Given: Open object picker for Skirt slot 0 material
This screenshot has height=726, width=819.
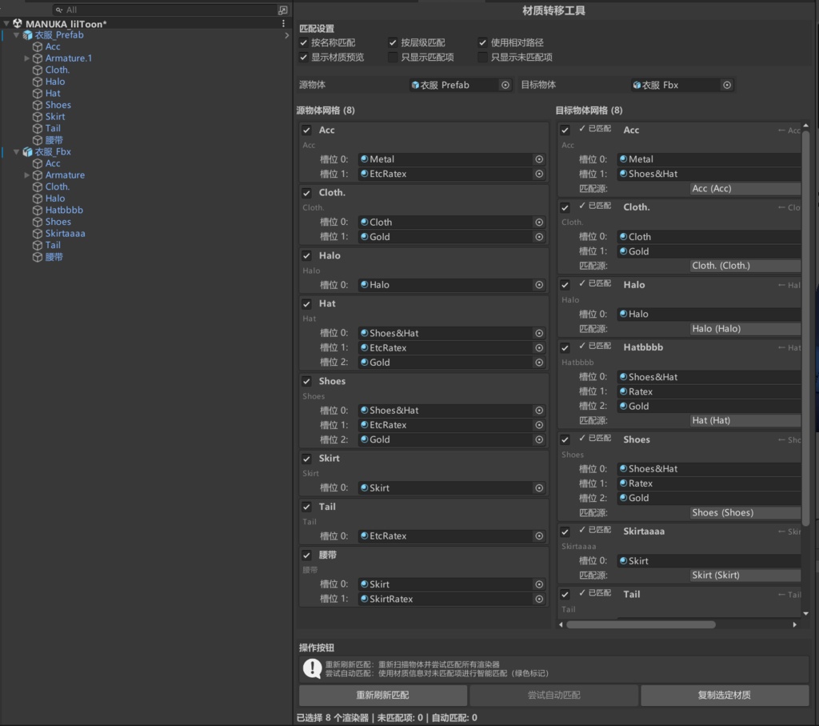Looking at the screenshot, I should (x=541, y=487).
